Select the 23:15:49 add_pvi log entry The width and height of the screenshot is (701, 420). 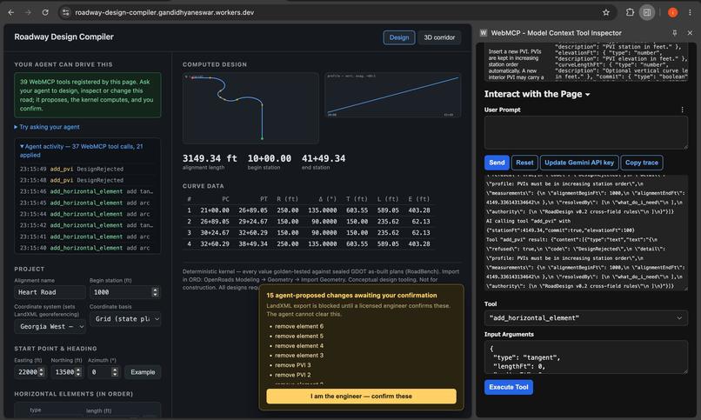[87, 170]
